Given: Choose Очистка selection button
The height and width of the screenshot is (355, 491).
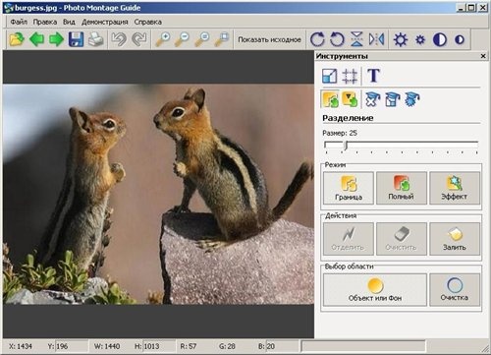Looking at the screenshot, I should (x=455, y=290).
